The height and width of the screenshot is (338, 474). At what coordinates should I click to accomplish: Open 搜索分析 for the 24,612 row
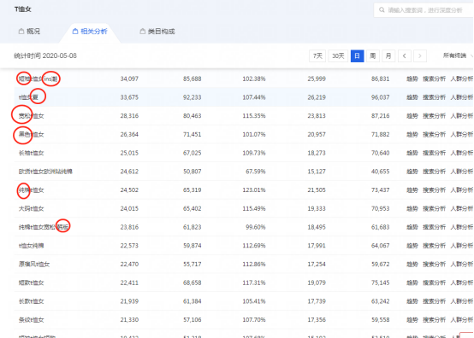coord(434,172)
